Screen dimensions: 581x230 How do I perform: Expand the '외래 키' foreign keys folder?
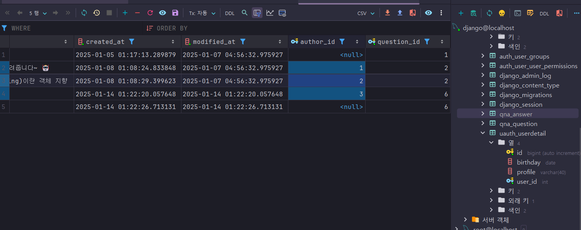[x=491, y=201]
